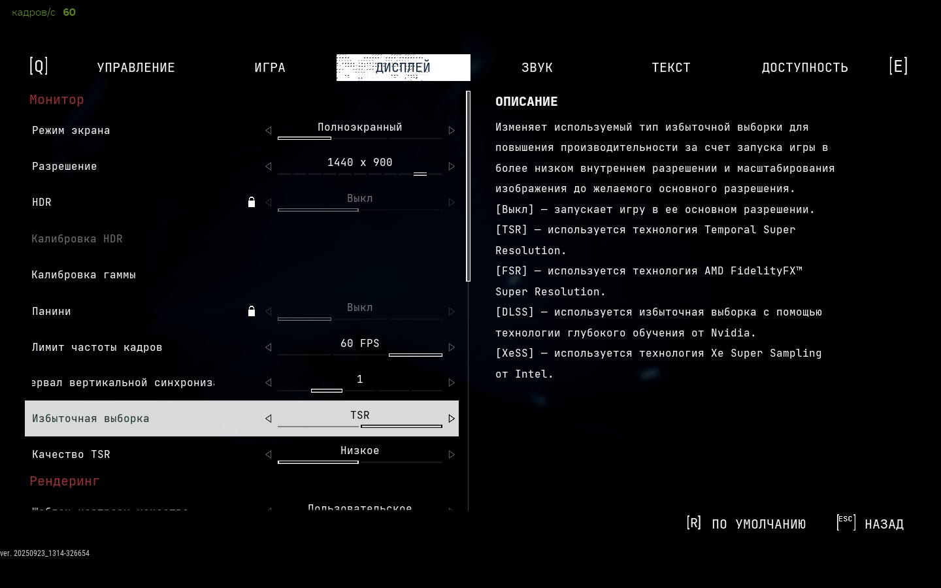Image resolution: width=941 pixels, height=588 pixels.
Task: Click left arrow on the Панини row
Action: (268, 312)
